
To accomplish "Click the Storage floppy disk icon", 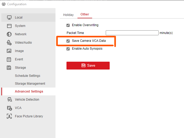I will 9,68.
